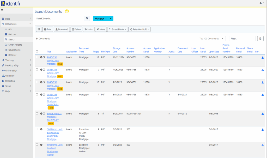Check the box for the 7/26/2023 document
Image resolution: width=267 pixels, height=158 pixels.
coord(37,69)
